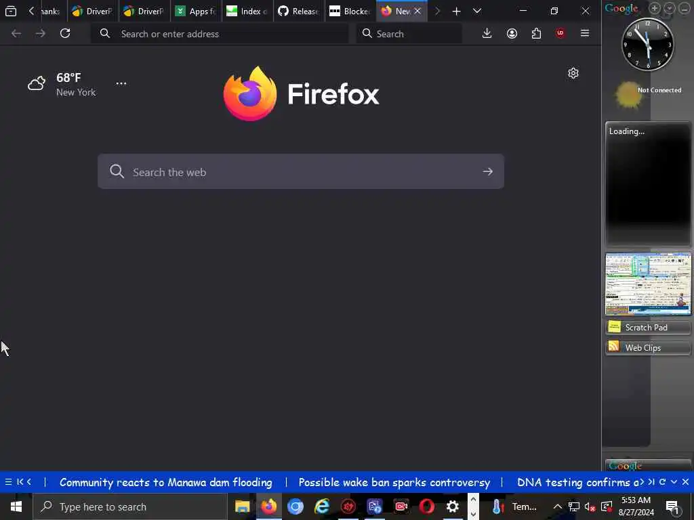
Task: Launch Internet Explorer from the taskbar
Action: 322,506
